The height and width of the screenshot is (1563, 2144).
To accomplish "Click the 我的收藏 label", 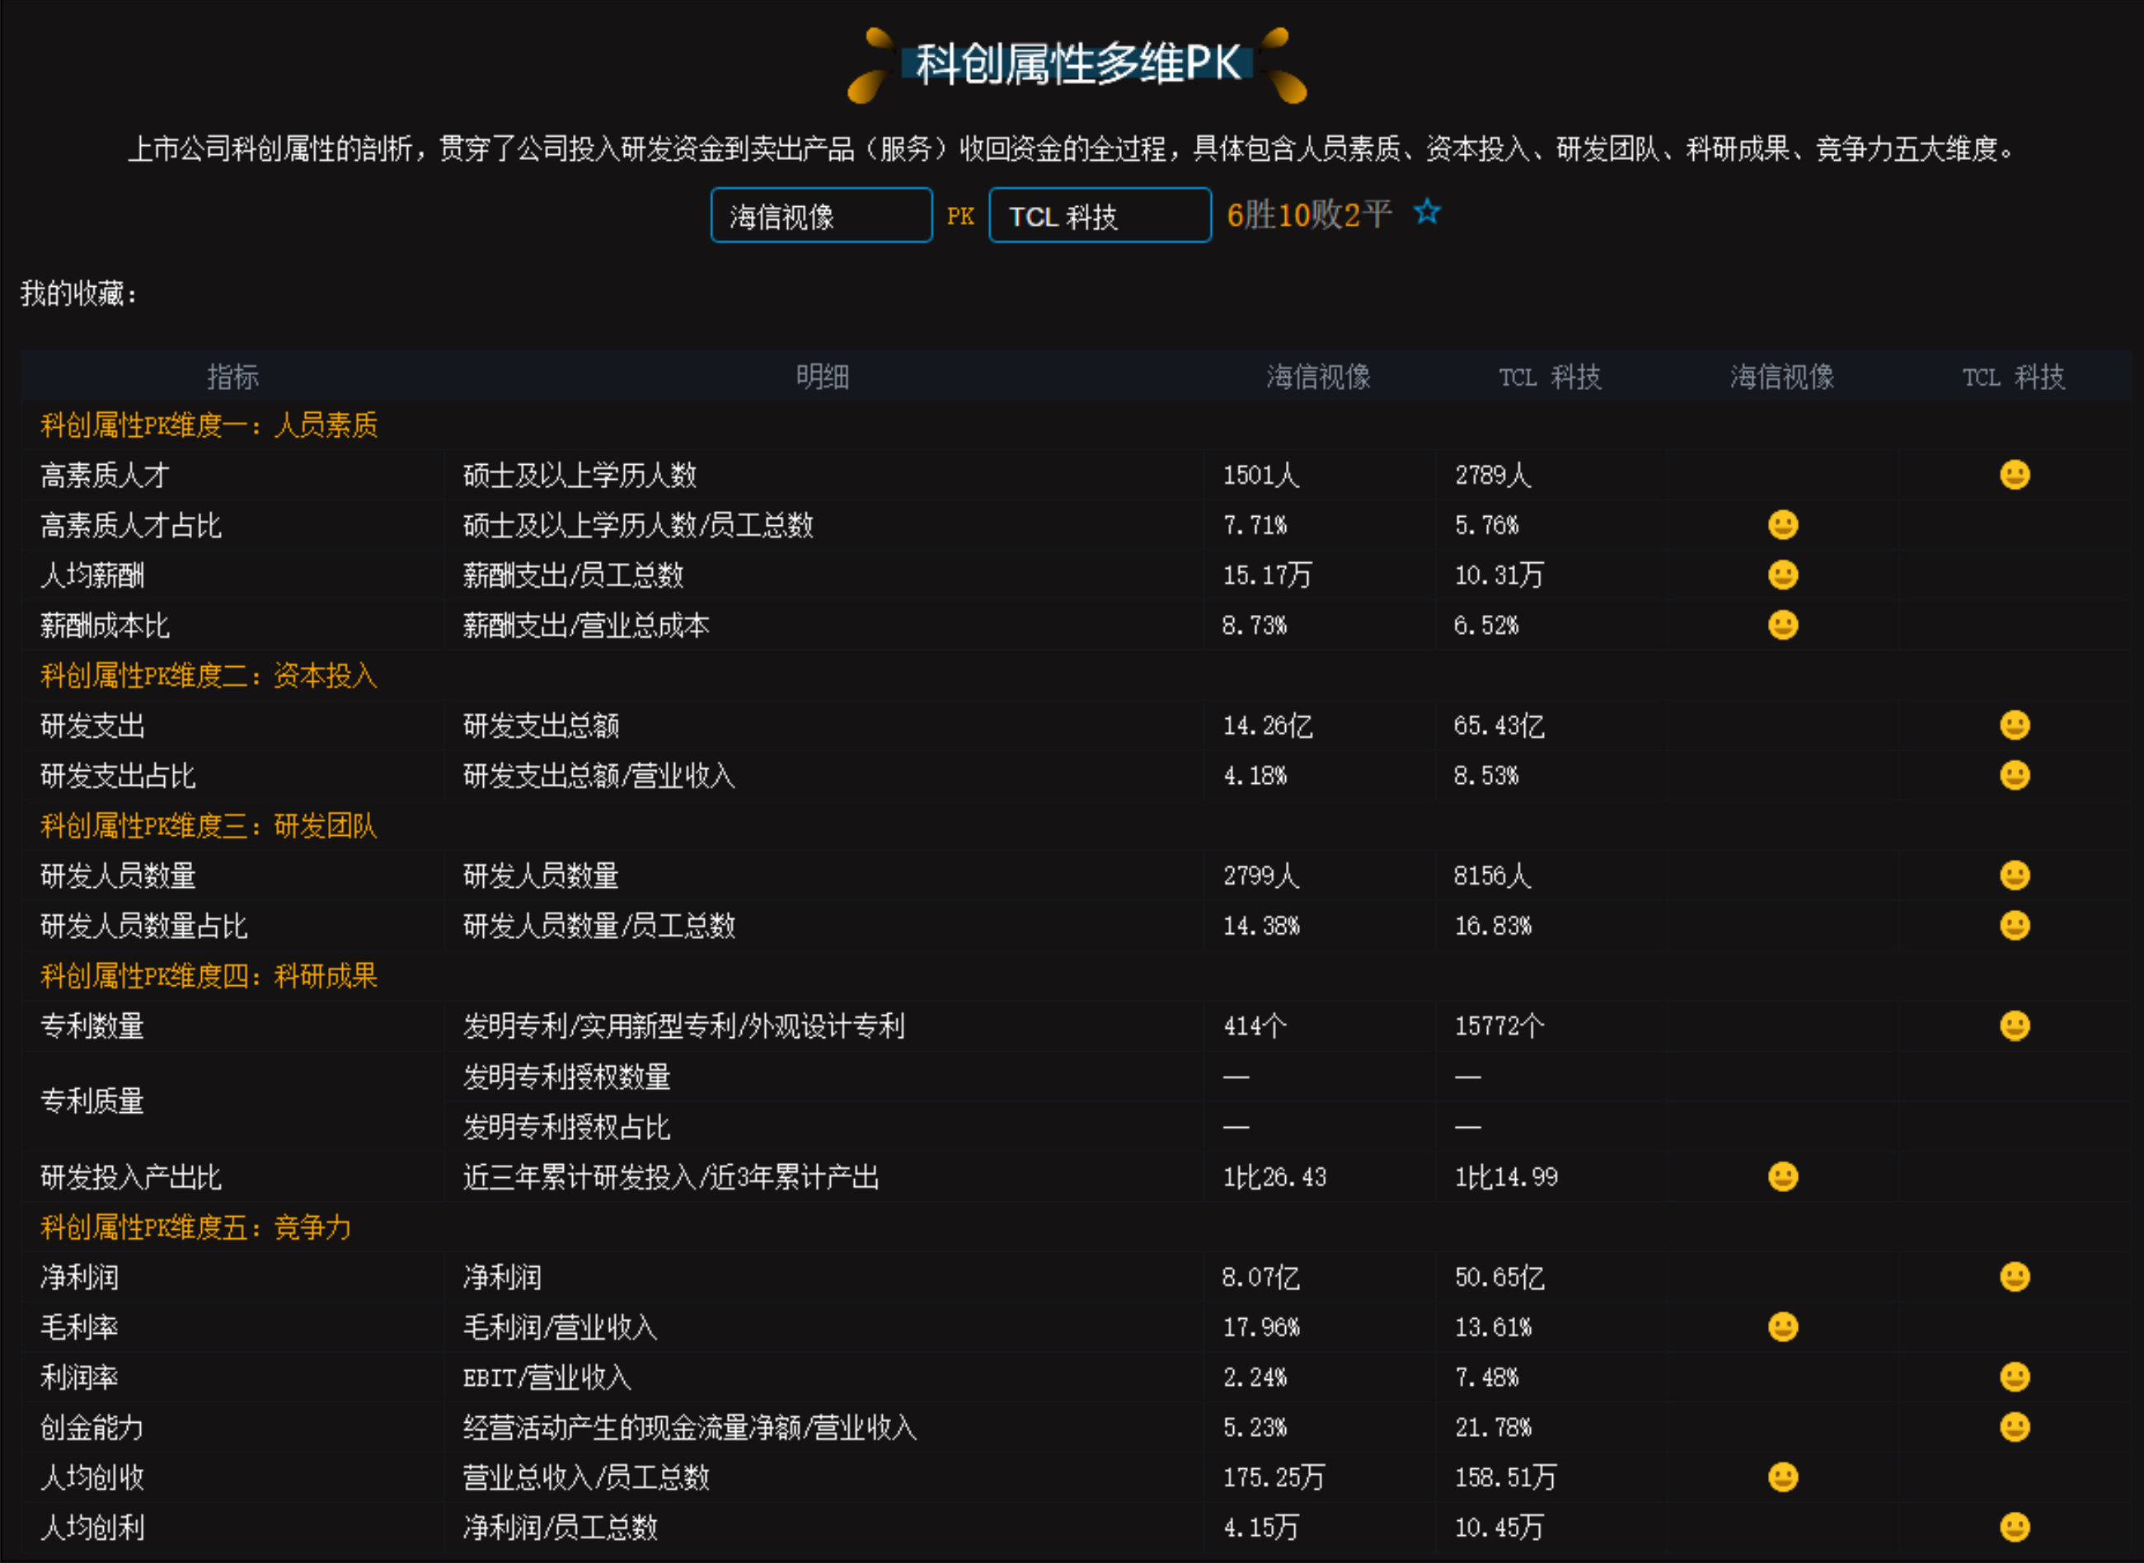I will pyautogui.click(x=79, y=294).
